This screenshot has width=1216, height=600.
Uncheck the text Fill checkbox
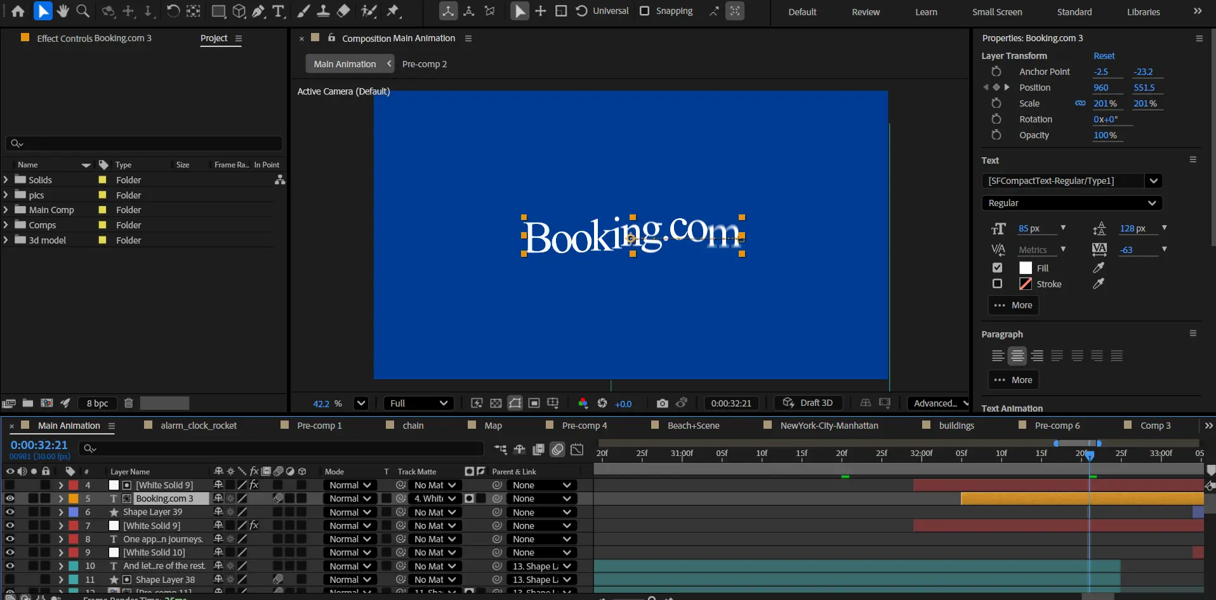click(x=997, y=268)
